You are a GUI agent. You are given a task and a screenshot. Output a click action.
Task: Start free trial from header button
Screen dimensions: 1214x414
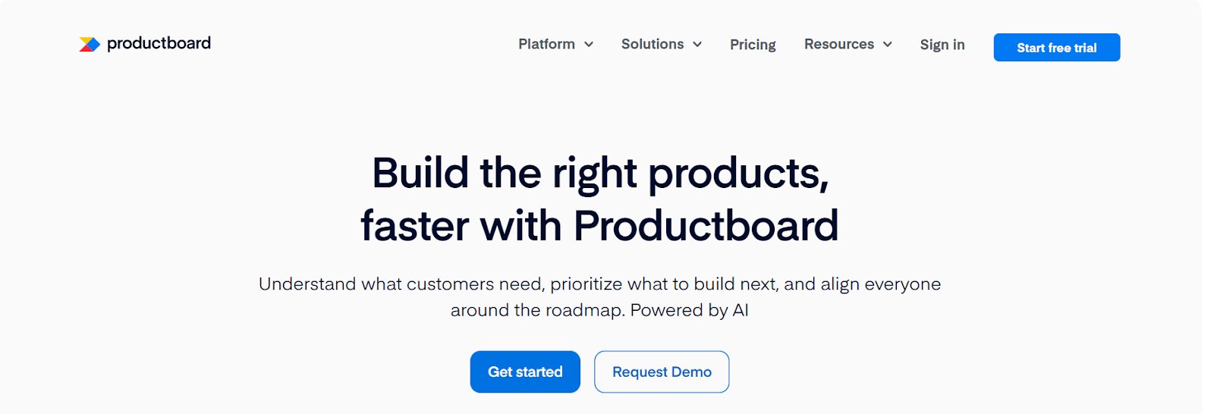[x=1057, y=47]
